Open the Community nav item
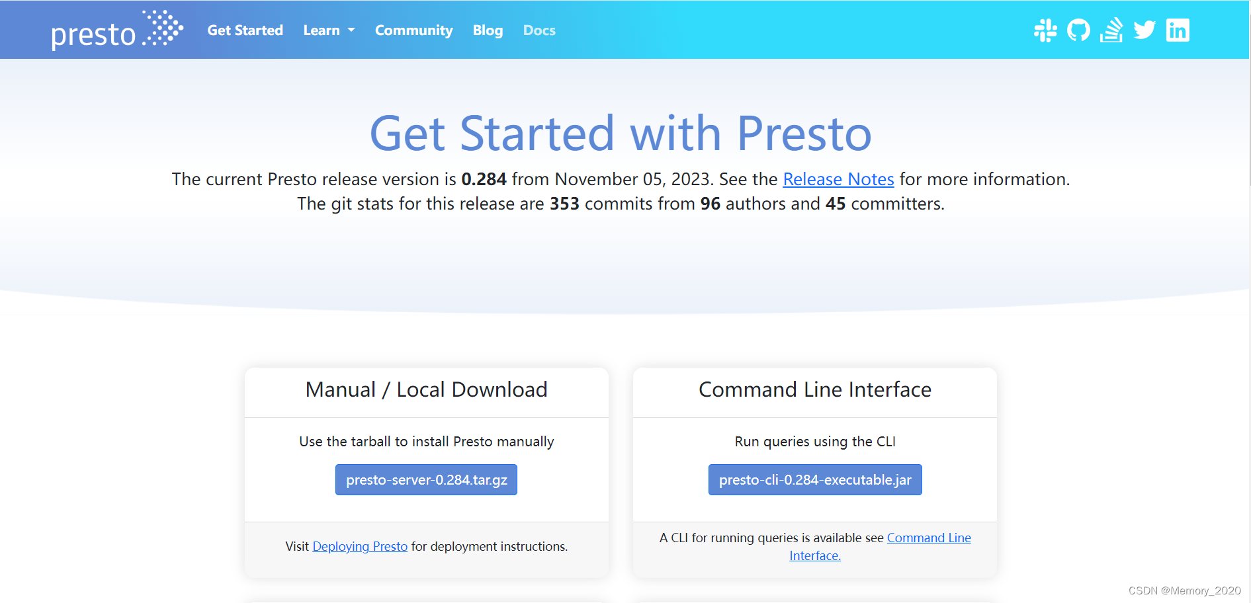This screenshot has height=603, width=1251. 414,30
